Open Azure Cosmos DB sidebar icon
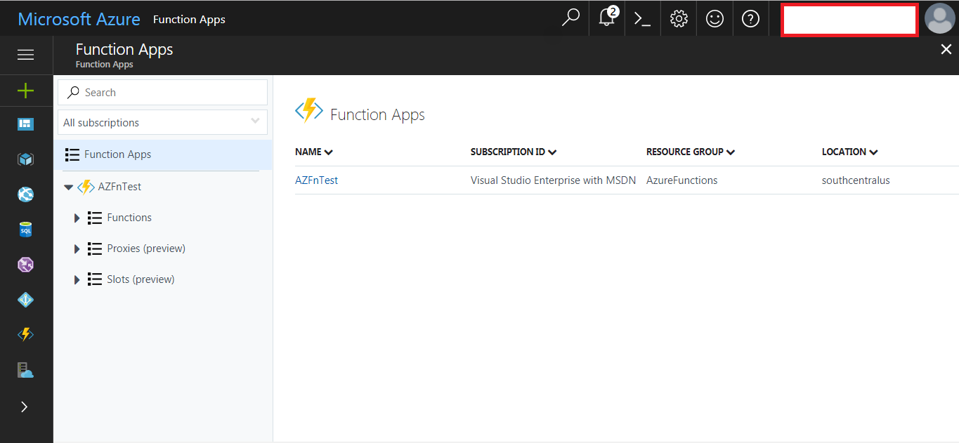 pos(26,265)
